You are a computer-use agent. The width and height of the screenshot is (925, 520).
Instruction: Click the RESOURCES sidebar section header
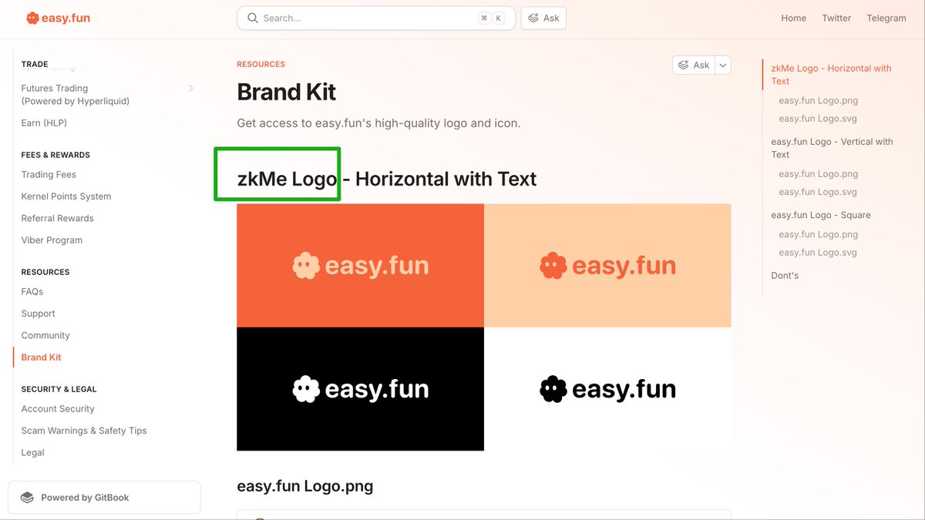pos(45,272)
